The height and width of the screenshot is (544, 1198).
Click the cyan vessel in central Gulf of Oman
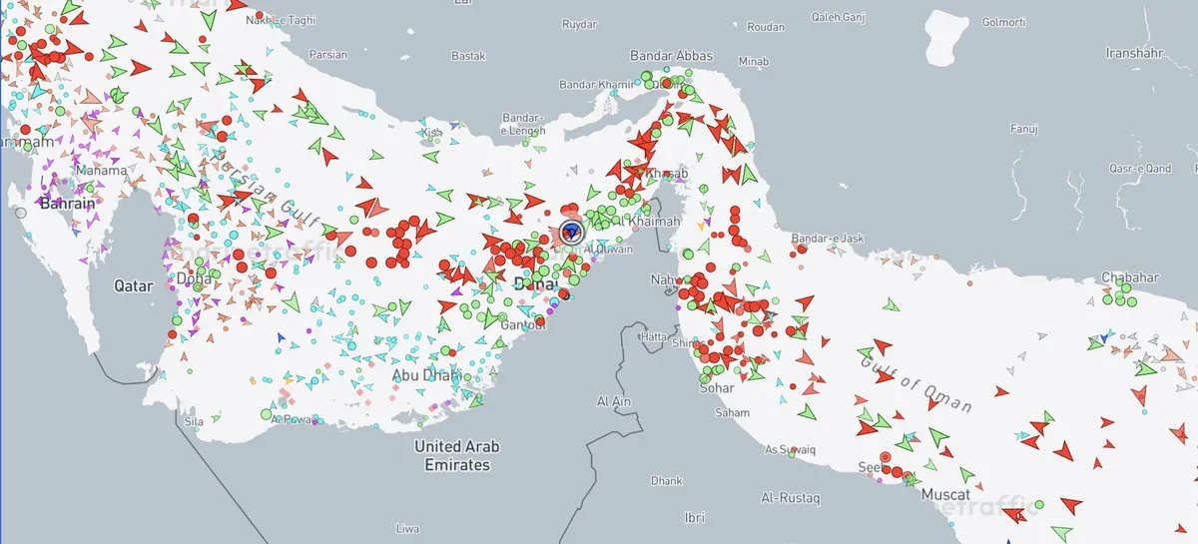click(1021, 435)
